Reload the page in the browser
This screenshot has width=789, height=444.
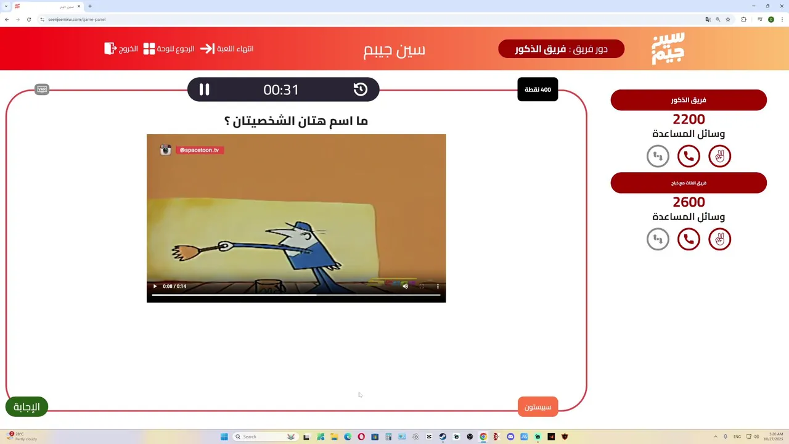(x=28, y=19)
